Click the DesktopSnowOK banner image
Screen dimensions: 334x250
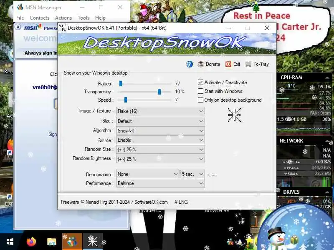point(167,44)
